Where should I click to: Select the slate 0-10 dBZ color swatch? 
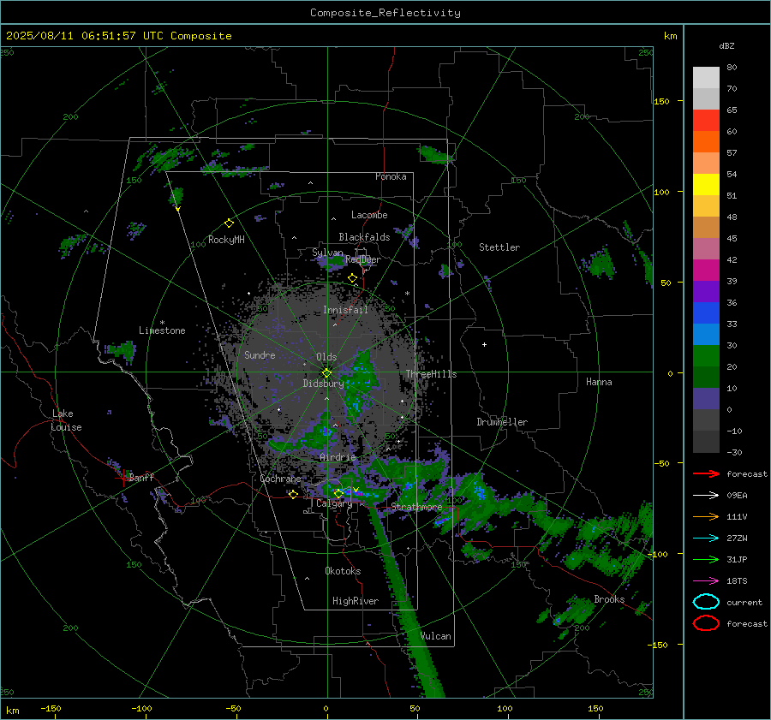tap(706, 398)
